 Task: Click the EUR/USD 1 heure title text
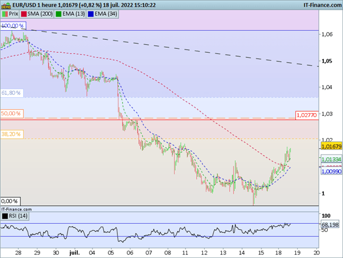35,5
